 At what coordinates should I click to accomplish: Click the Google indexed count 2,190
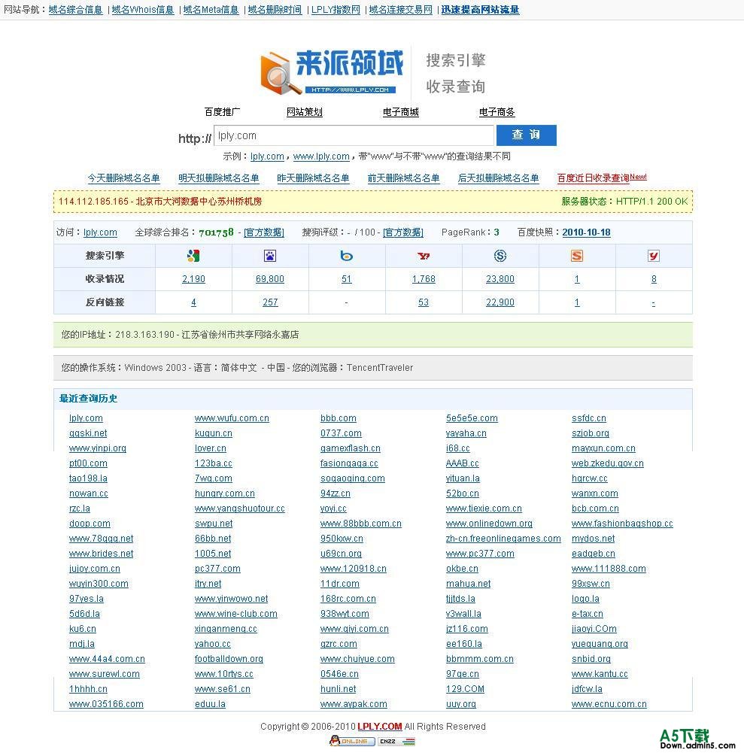(193, 279)
